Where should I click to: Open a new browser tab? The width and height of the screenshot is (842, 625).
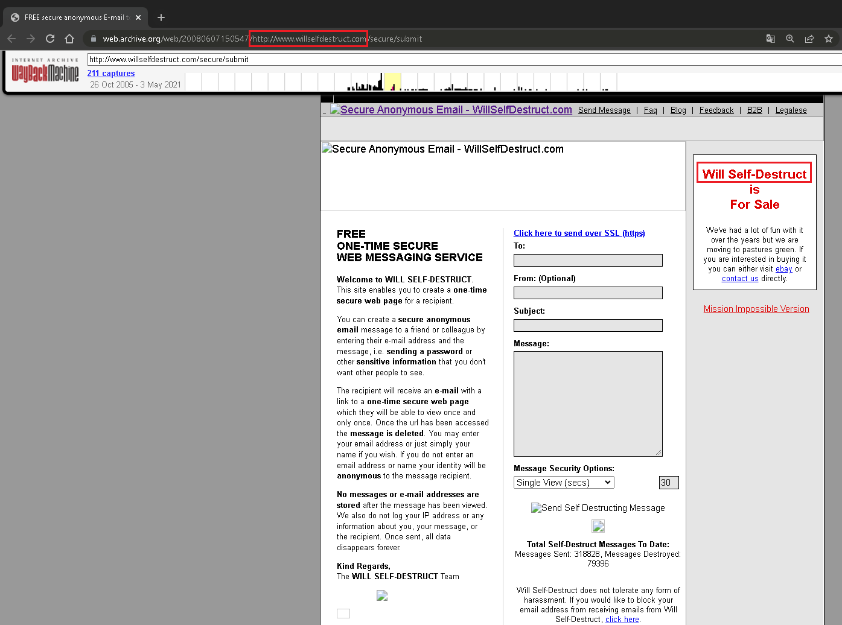[161, 17]
